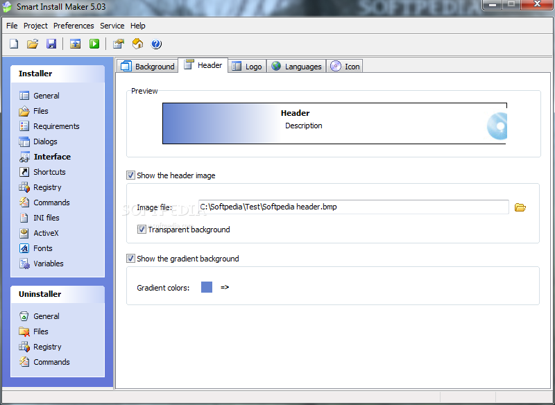
Task: Click the header preview image
Action: [334, 123]
